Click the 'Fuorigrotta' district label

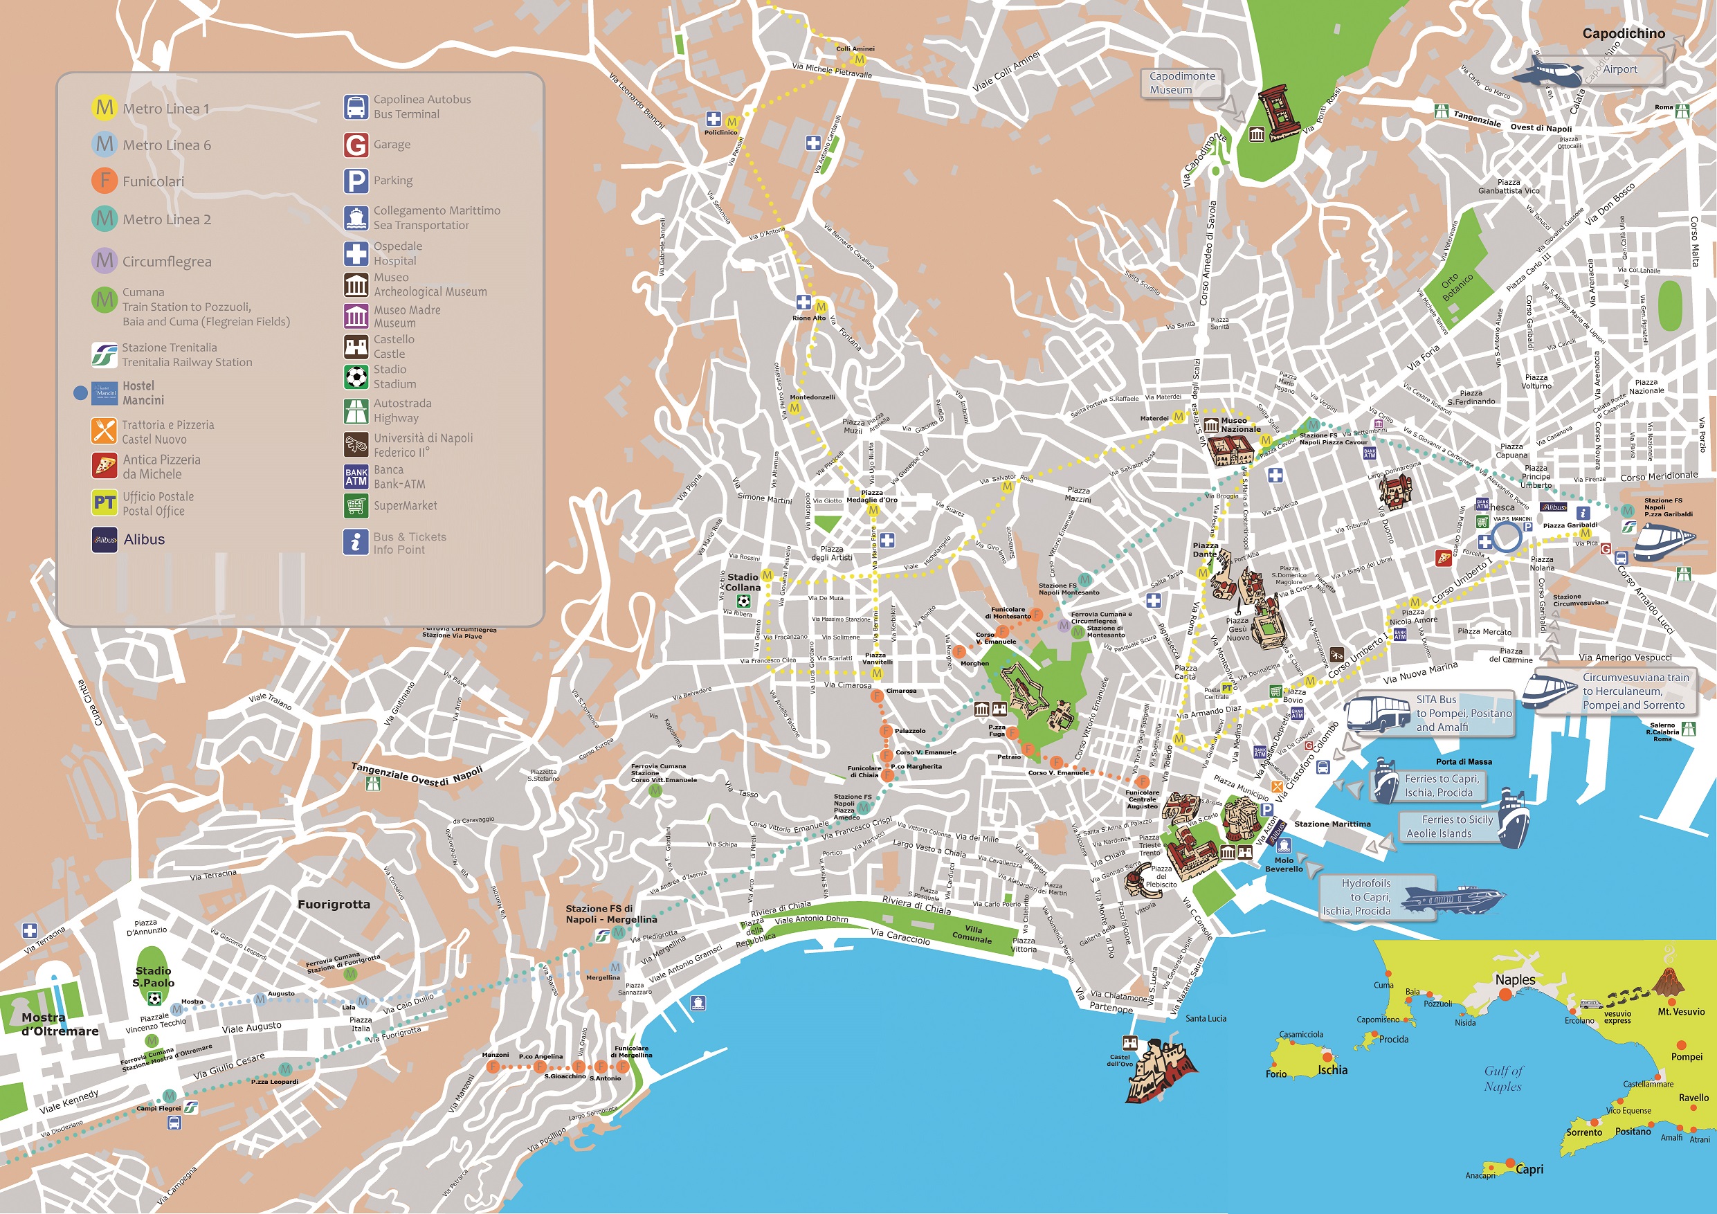(334, 904)
